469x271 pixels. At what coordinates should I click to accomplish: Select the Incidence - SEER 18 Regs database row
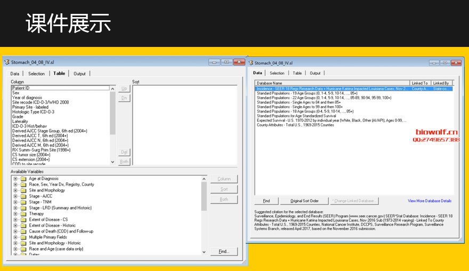coord(354,89)
